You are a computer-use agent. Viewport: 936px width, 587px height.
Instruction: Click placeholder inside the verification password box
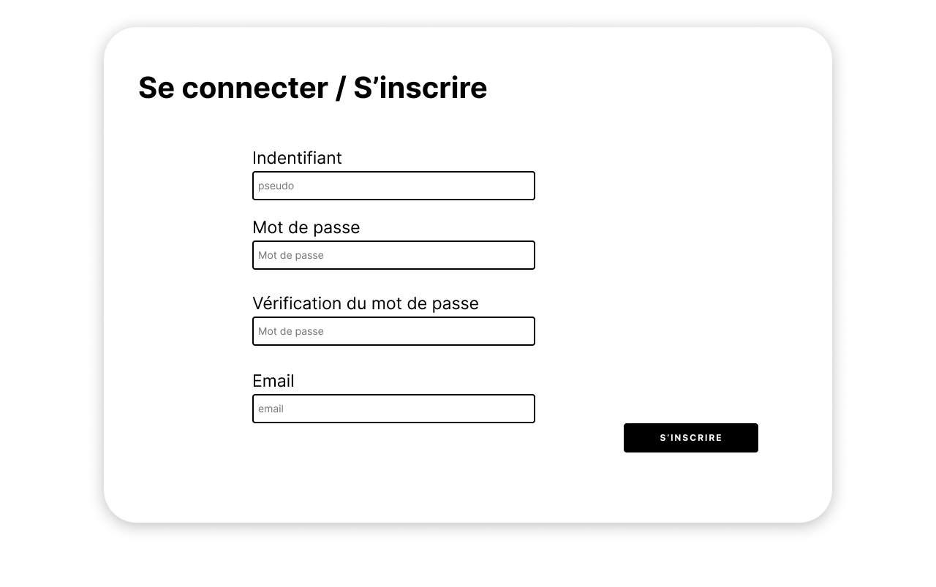290,331
